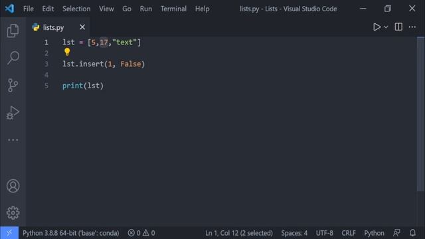The image size is (425, 239).
Task: Open the File menu
Action: tap(29, 9)
